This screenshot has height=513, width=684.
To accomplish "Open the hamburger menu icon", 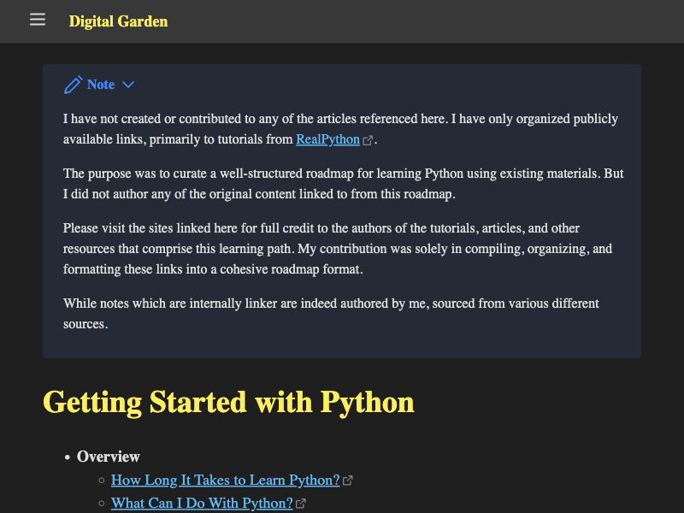I will pos(38,20).
